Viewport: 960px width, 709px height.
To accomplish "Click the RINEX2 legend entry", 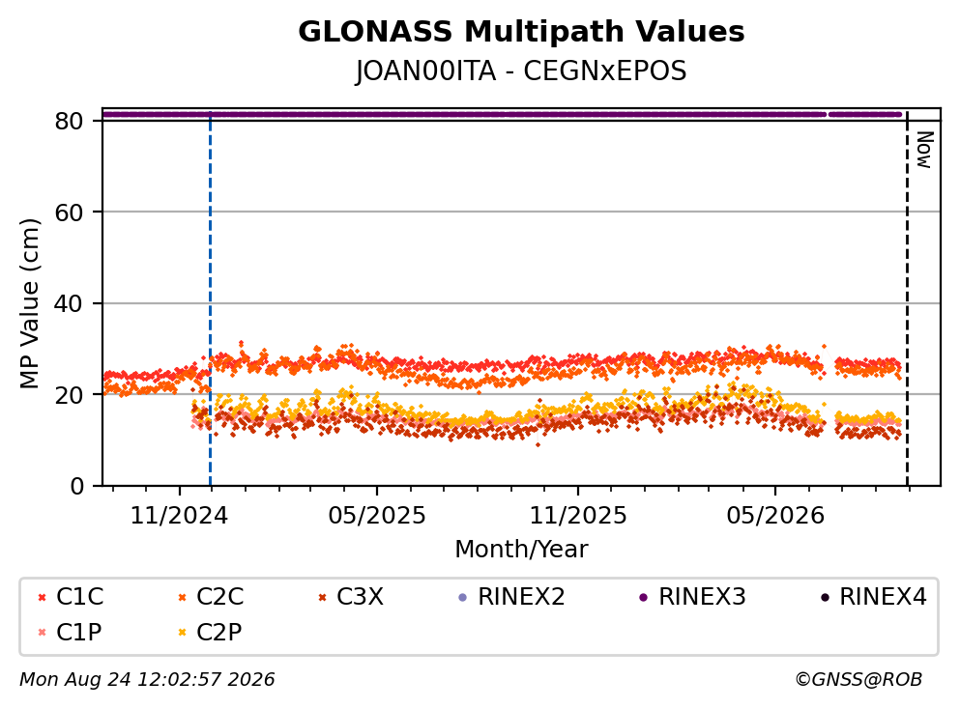I will tap(511, 596).
